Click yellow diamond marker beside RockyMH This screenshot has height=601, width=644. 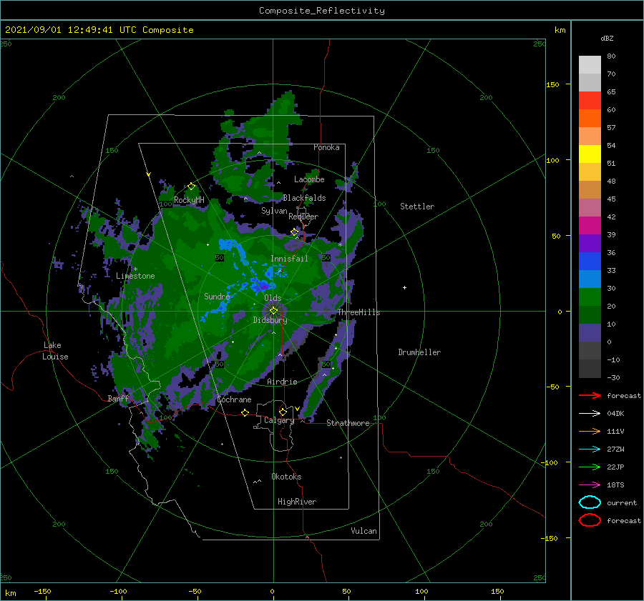(x=191, y=187)
